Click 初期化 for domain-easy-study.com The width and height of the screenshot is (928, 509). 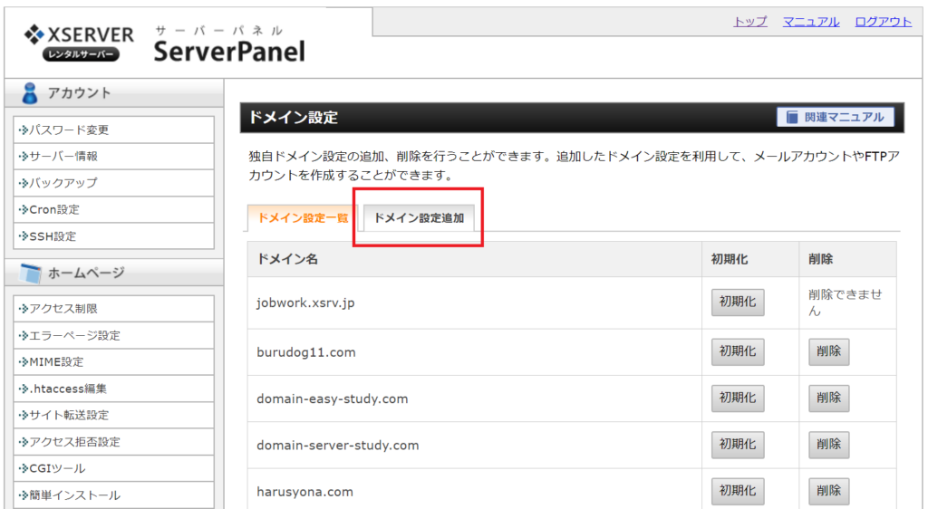(x=738, y=399)
